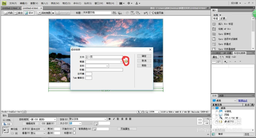Open the Target dropdown in Hyperlink dialog
Image resolution: width=256 pixels, height=138 pixels.
coord(107,66)
